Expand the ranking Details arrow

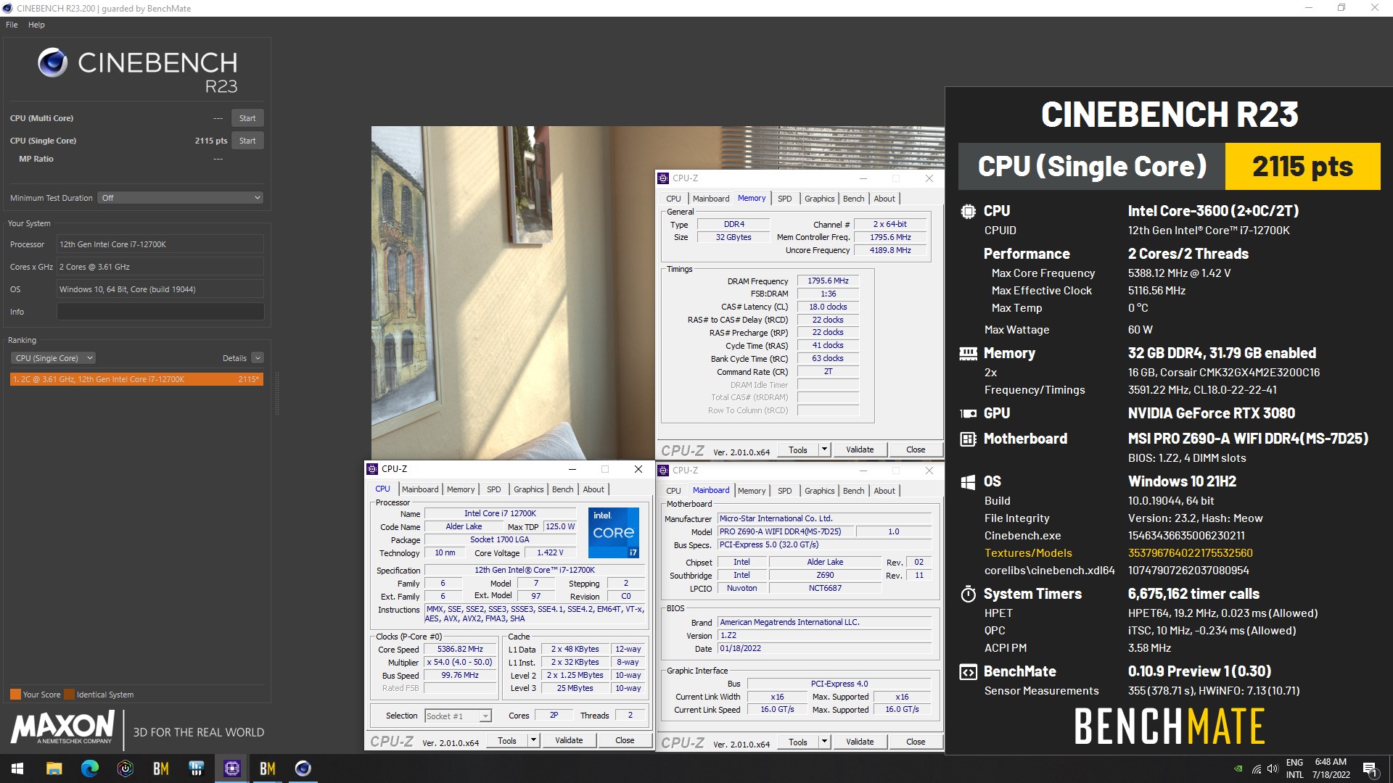click(258, 358)
